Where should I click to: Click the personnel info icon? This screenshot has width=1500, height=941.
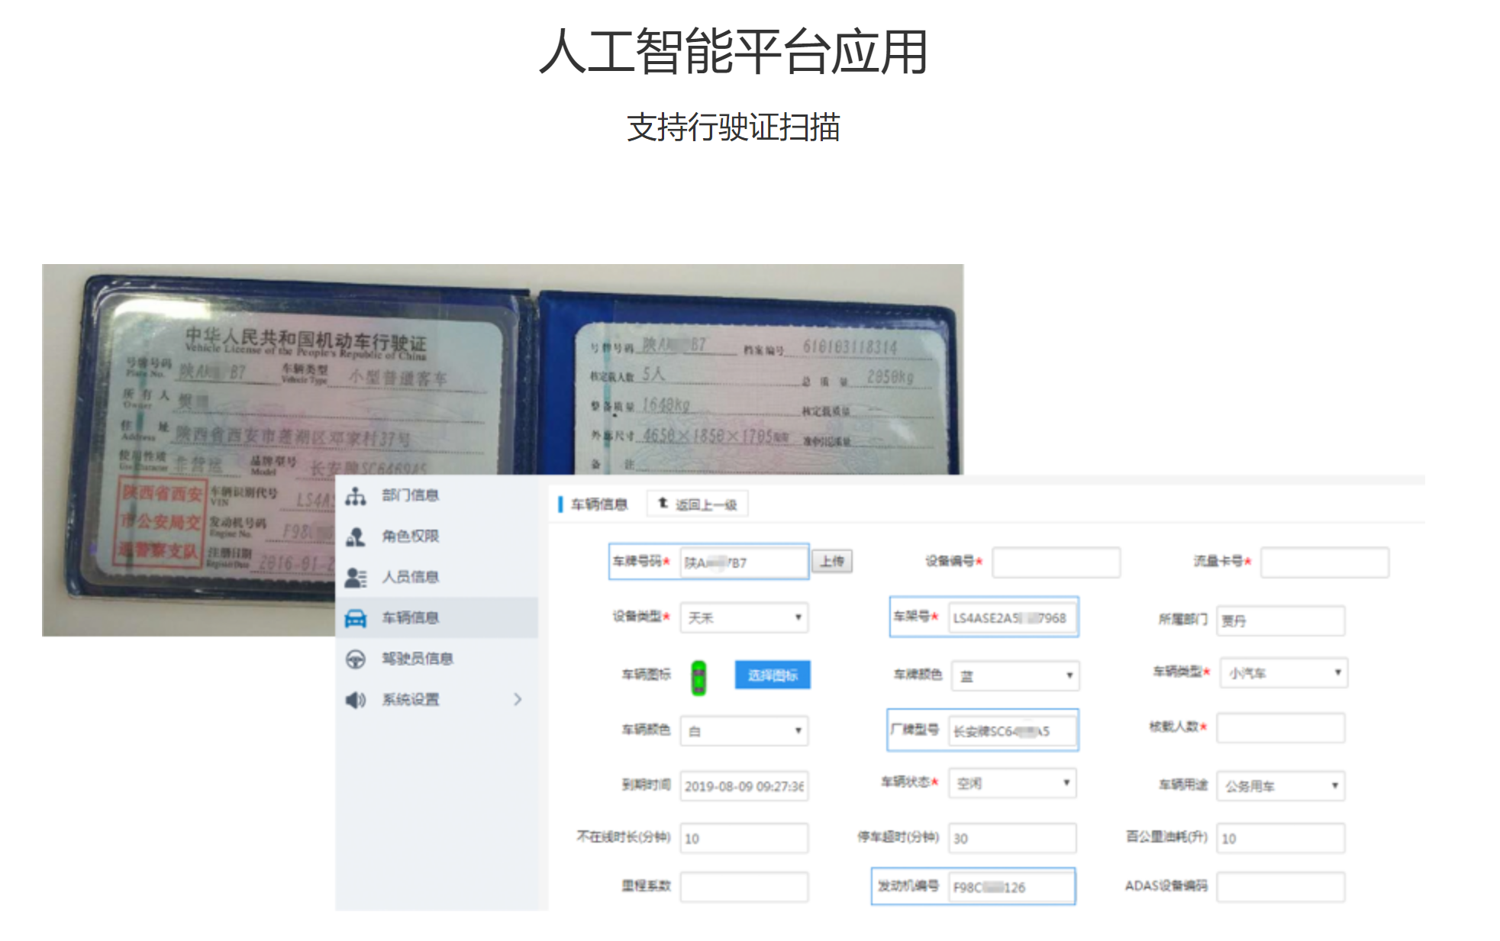click(355, 577)
